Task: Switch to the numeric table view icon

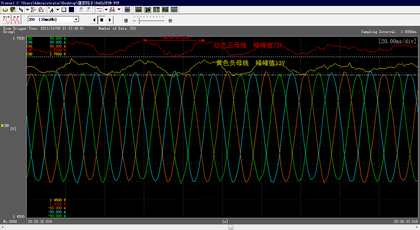Action: [174, 10]
